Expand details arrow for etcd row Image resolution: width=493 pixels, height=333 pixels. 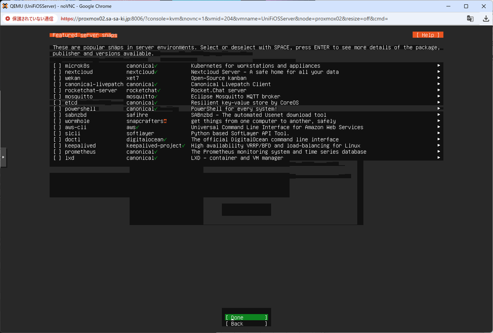coord(439,102)
